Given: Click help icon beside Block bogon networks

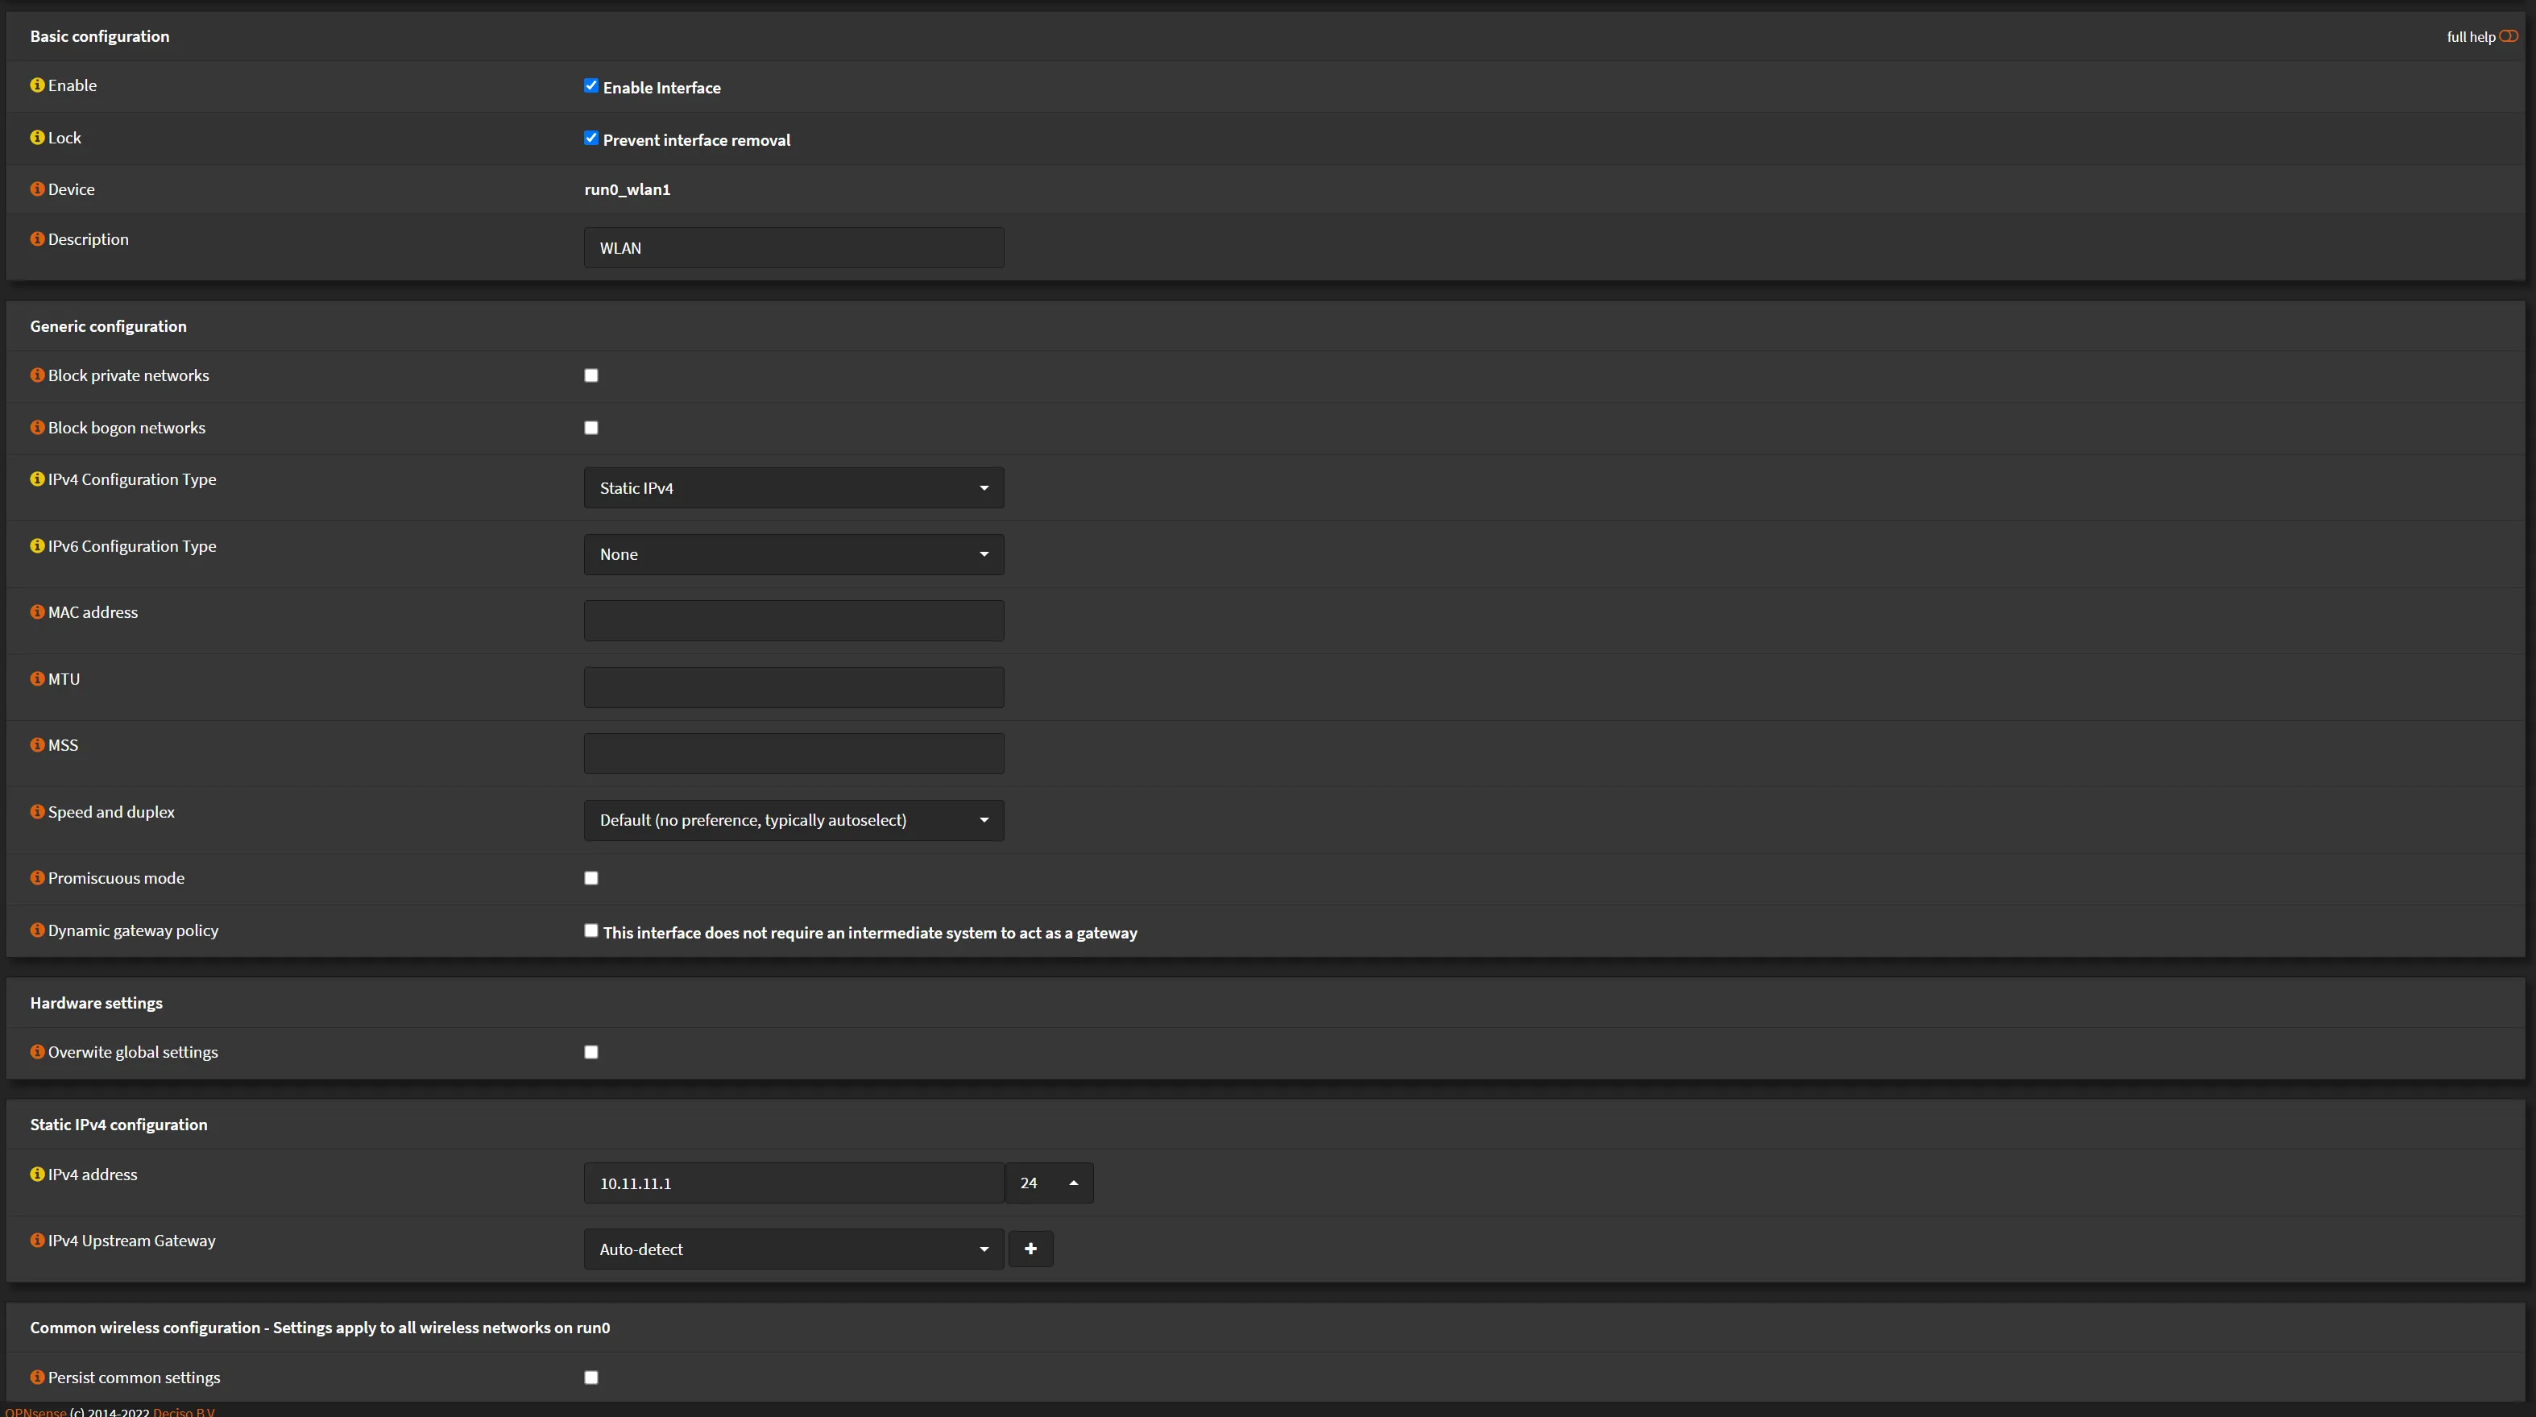Looking at the screenshot, I should point(37,428).
